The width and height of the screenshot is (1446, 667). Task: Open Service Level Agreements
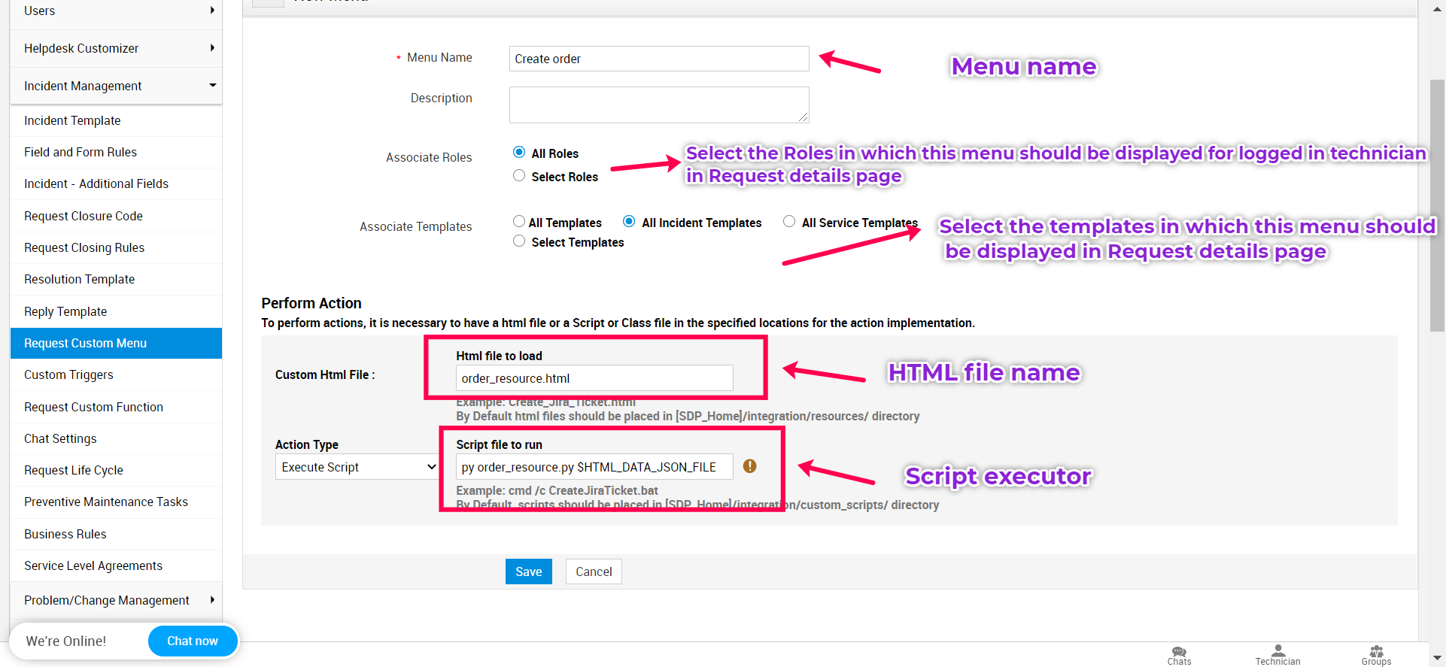pyautogui.click(x=116, y=565)
